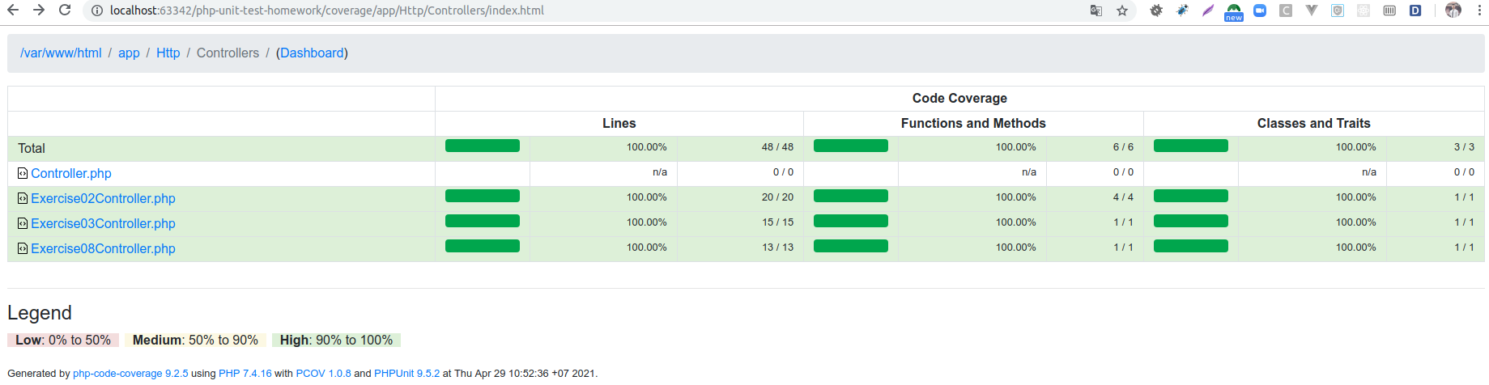Click the address bar URL

[327, 11]
